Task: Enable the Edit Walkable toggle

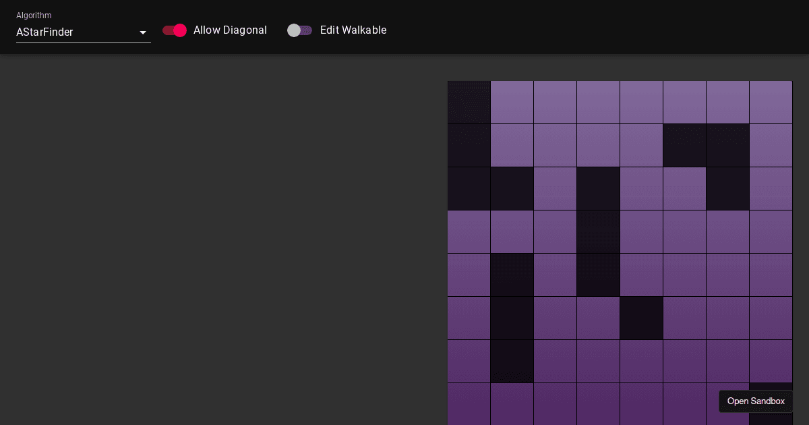Action: point(299,30)
